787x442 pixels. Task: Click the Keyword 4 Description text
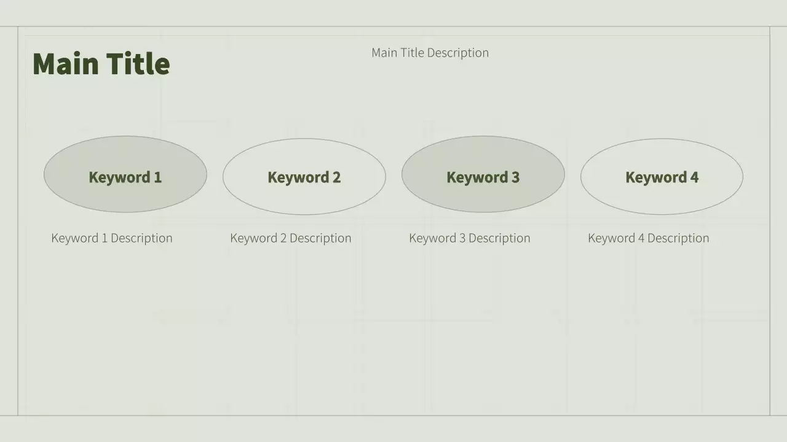pyautogui.click(x=649, y=238)
